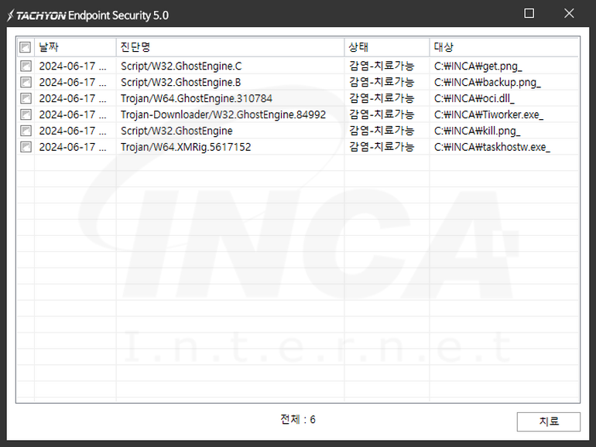596x447 pixels.
Task: Click the 감염-치료가능 status of oci.dll_ row
Action: click(x=382, y=98)
